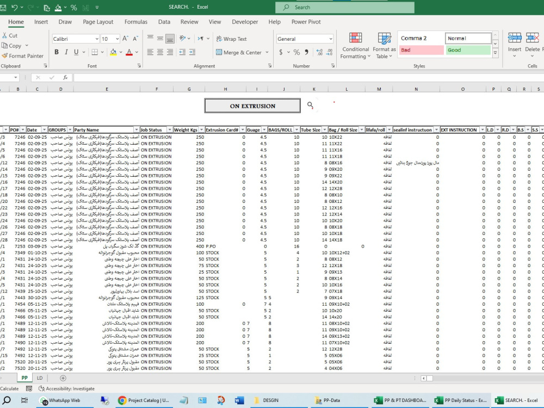
Task: Decrease font size with the smaller A icon
Action: coord(135,39)
